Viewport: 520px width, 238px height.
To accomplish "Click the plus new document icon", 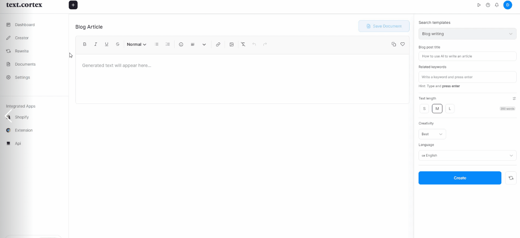I will [73, 5].
